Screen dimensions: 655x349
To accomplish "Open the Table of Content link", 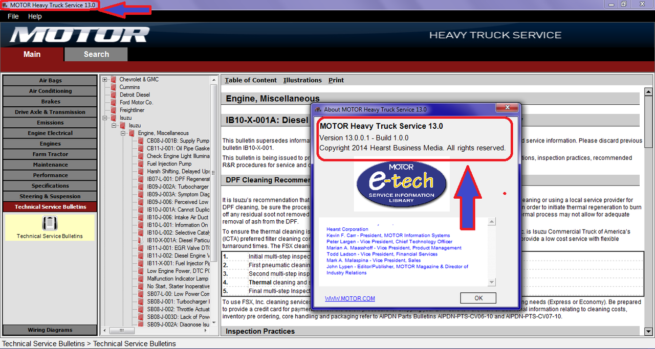I will tap(251, 80).
